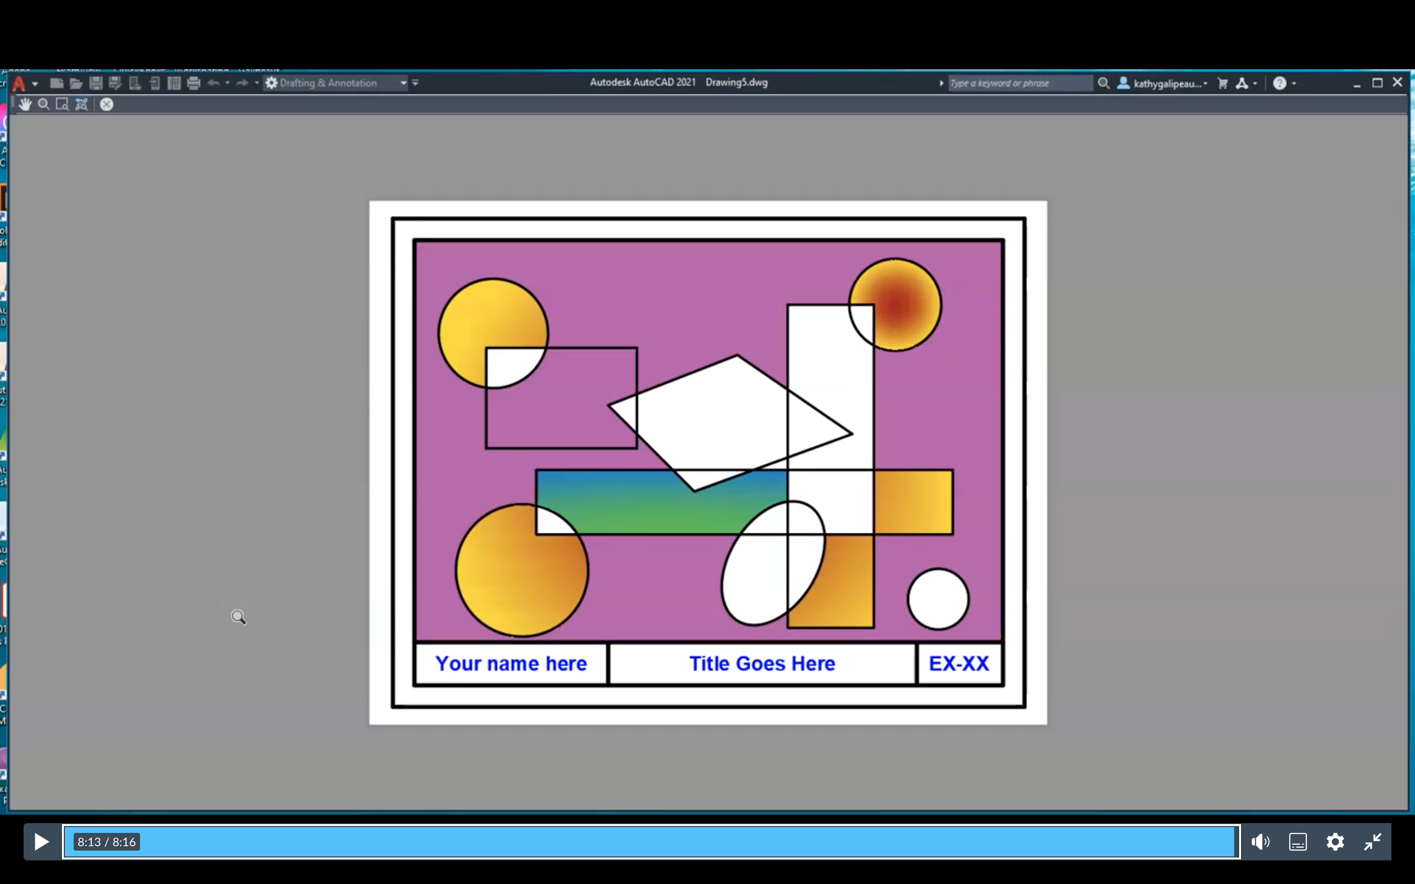Activate the Zoom Window tool
The width and height of the screenshot is (1415, 884).
pyautogui.click(x=62, y=104)
